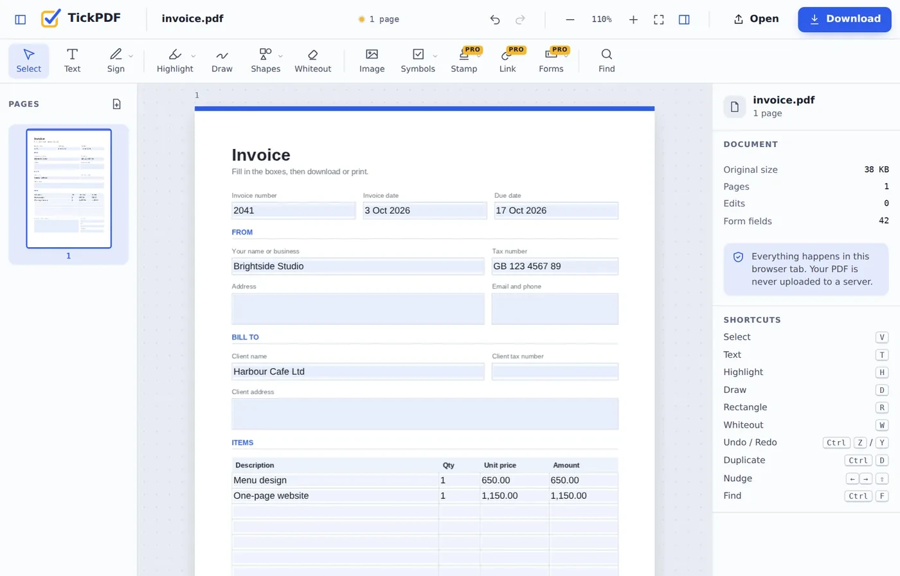Click the Invoice number field showing 2041
Screen dimensions: 900x576
click(x=293, y=211)
